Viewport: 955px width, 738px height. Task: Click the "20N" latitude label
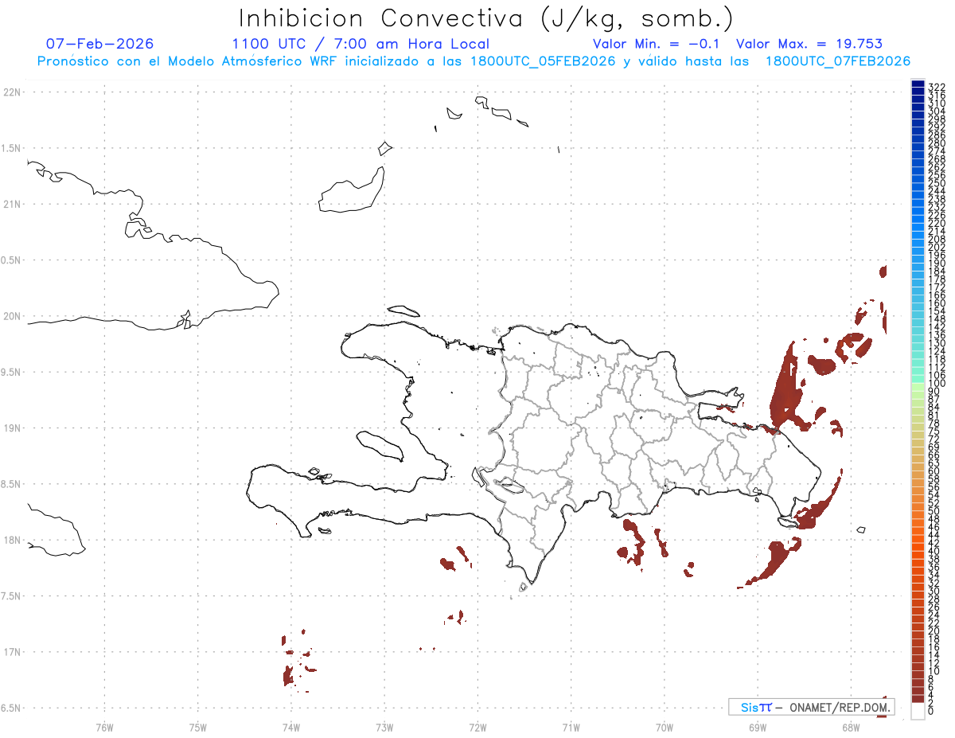coord(12,316)
